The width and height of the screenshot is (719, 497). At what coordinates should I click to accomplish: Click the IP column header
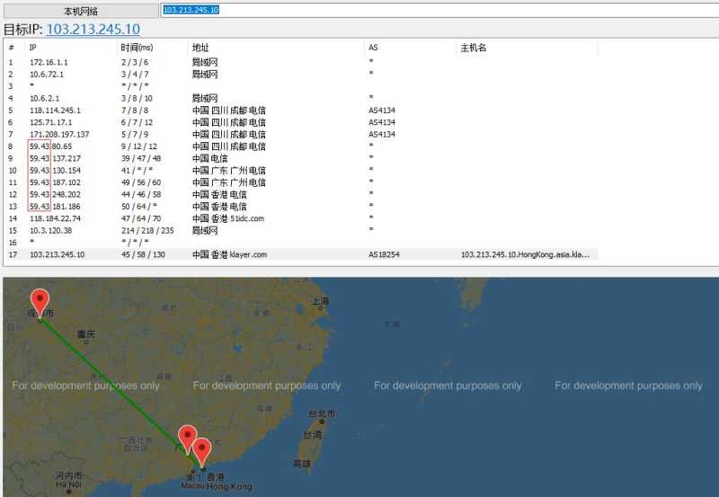point(32,48)
